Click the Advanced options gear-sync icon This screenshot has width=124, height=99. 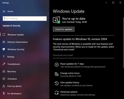tap(57, 93)
